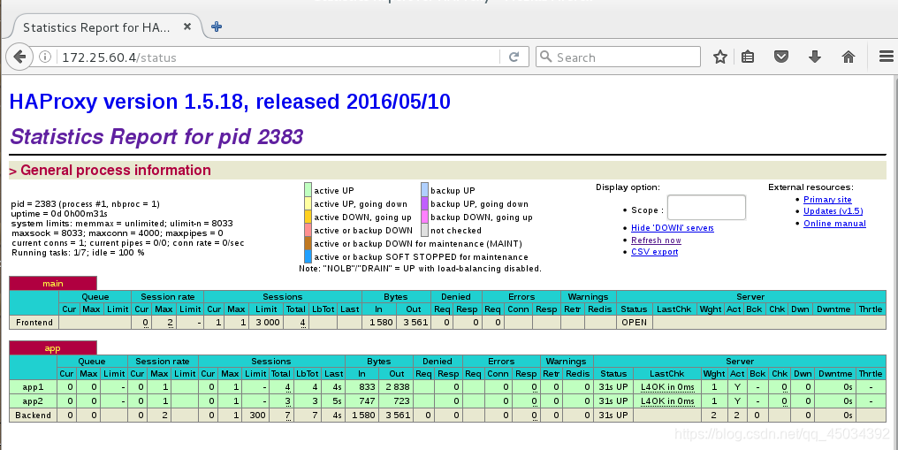Click app1 bytes out value 2 838
898x450 pixels.
pos(397,387)
